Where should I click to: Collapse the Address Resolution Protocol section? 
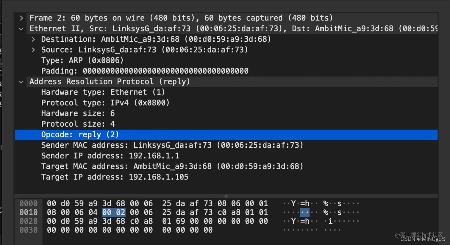click(21, 82)
